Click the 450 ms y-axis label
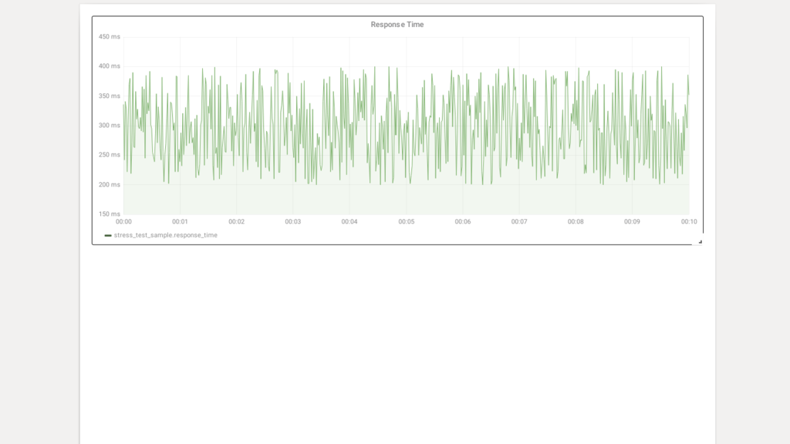 point(110,37)
